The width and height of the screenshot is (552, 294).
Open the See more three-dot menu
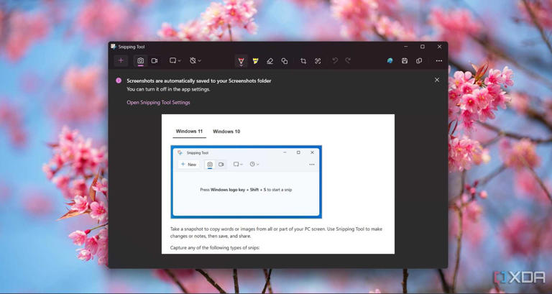(438, 61)
